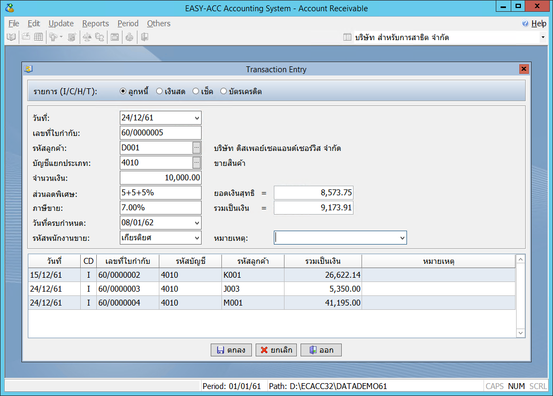Expand the หมายเหตุ remarks dropdown

pos(402,238)
